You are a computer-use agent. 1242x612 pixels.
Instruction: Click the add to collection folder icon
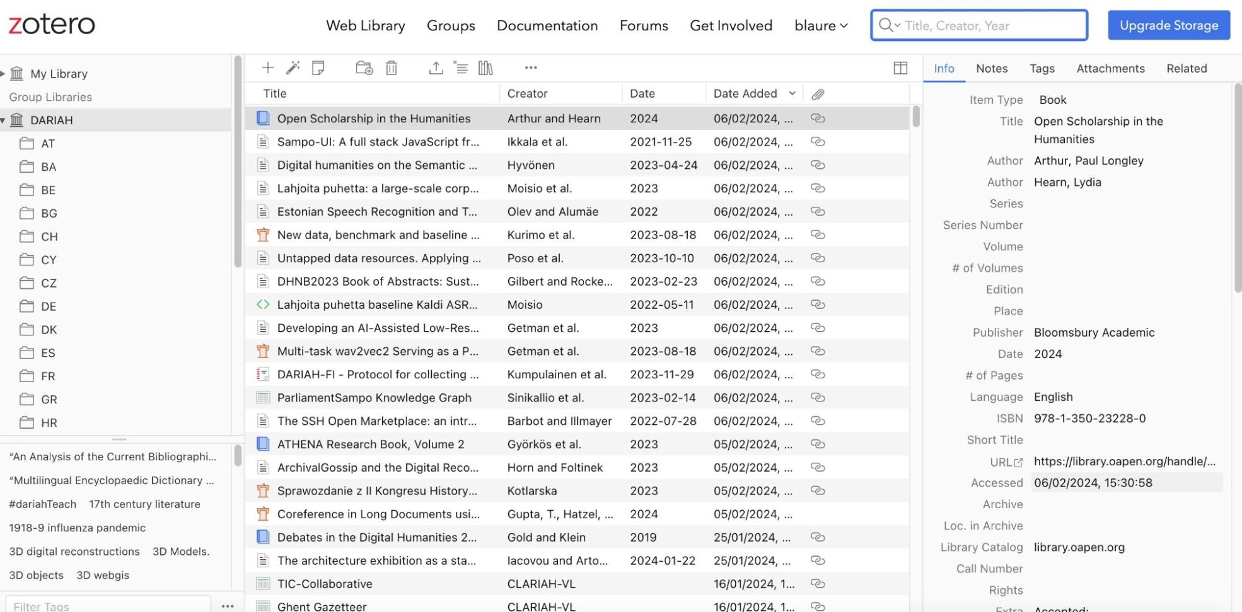tap(364, 68)
